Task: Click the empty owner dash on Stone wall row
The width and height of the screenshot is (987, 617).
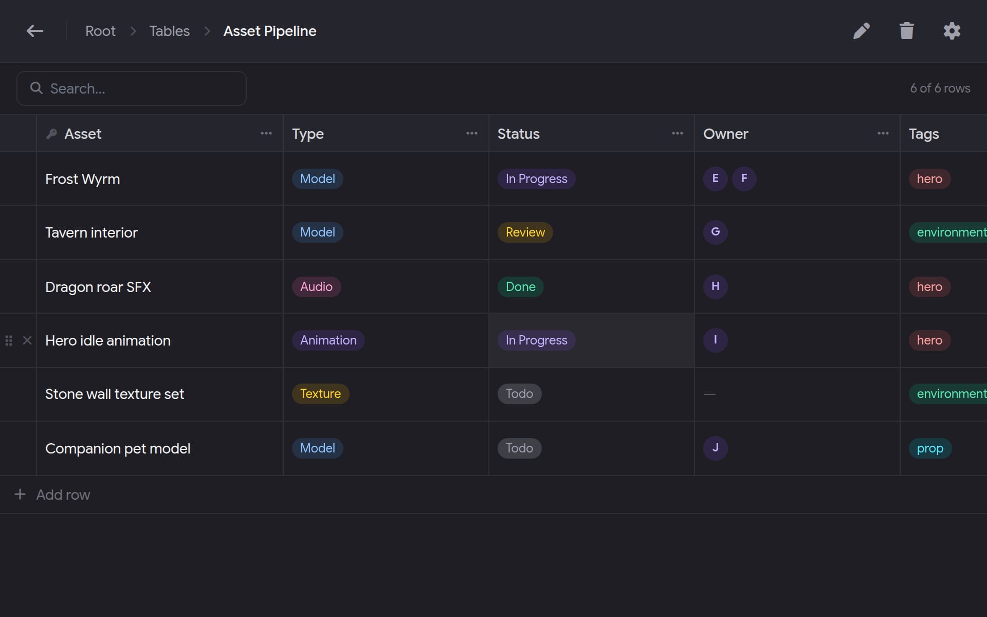Action: 709,394
